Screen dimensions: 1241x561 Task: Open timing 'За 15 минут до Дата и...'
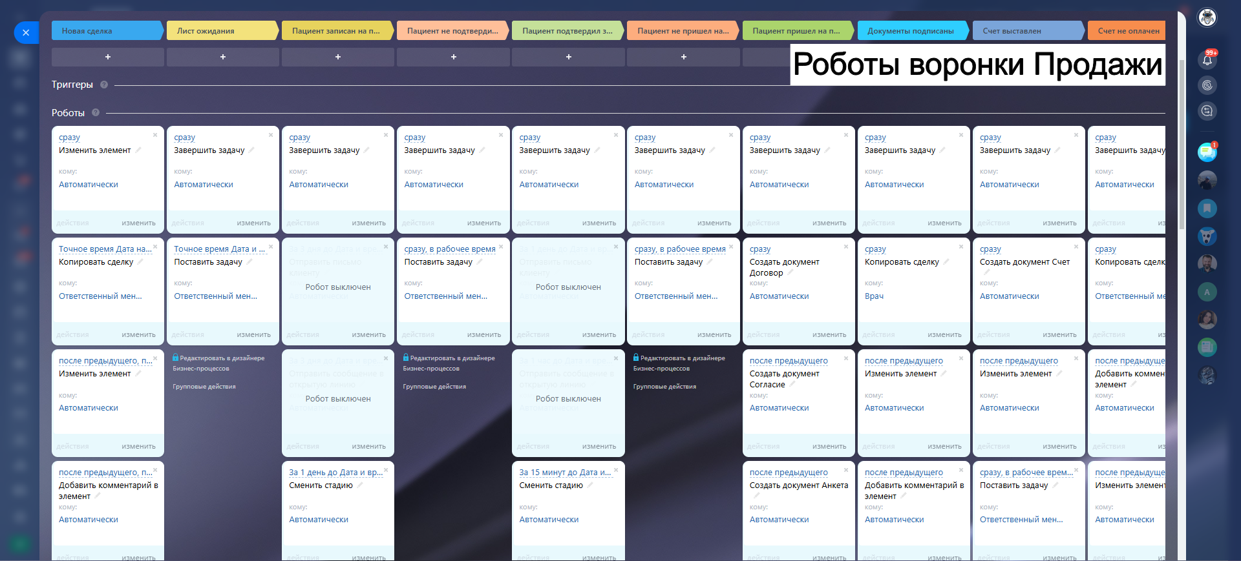click(x=566, y=473)
